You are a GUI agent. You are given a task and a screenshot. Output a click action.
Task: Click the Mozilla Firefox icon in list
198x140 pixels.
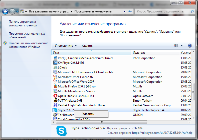[x=55, y=86]
